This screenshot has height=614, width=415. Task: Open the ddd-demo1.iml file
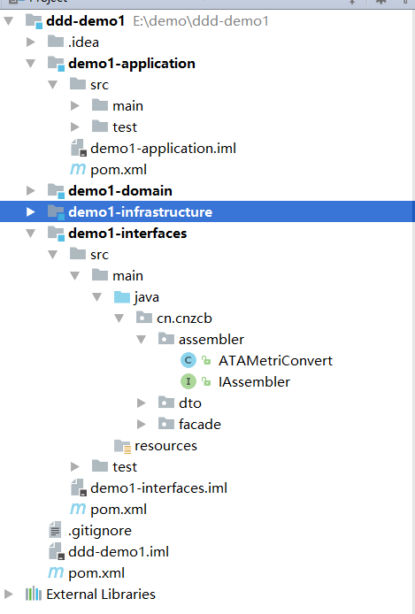click(x=119, y=552)
